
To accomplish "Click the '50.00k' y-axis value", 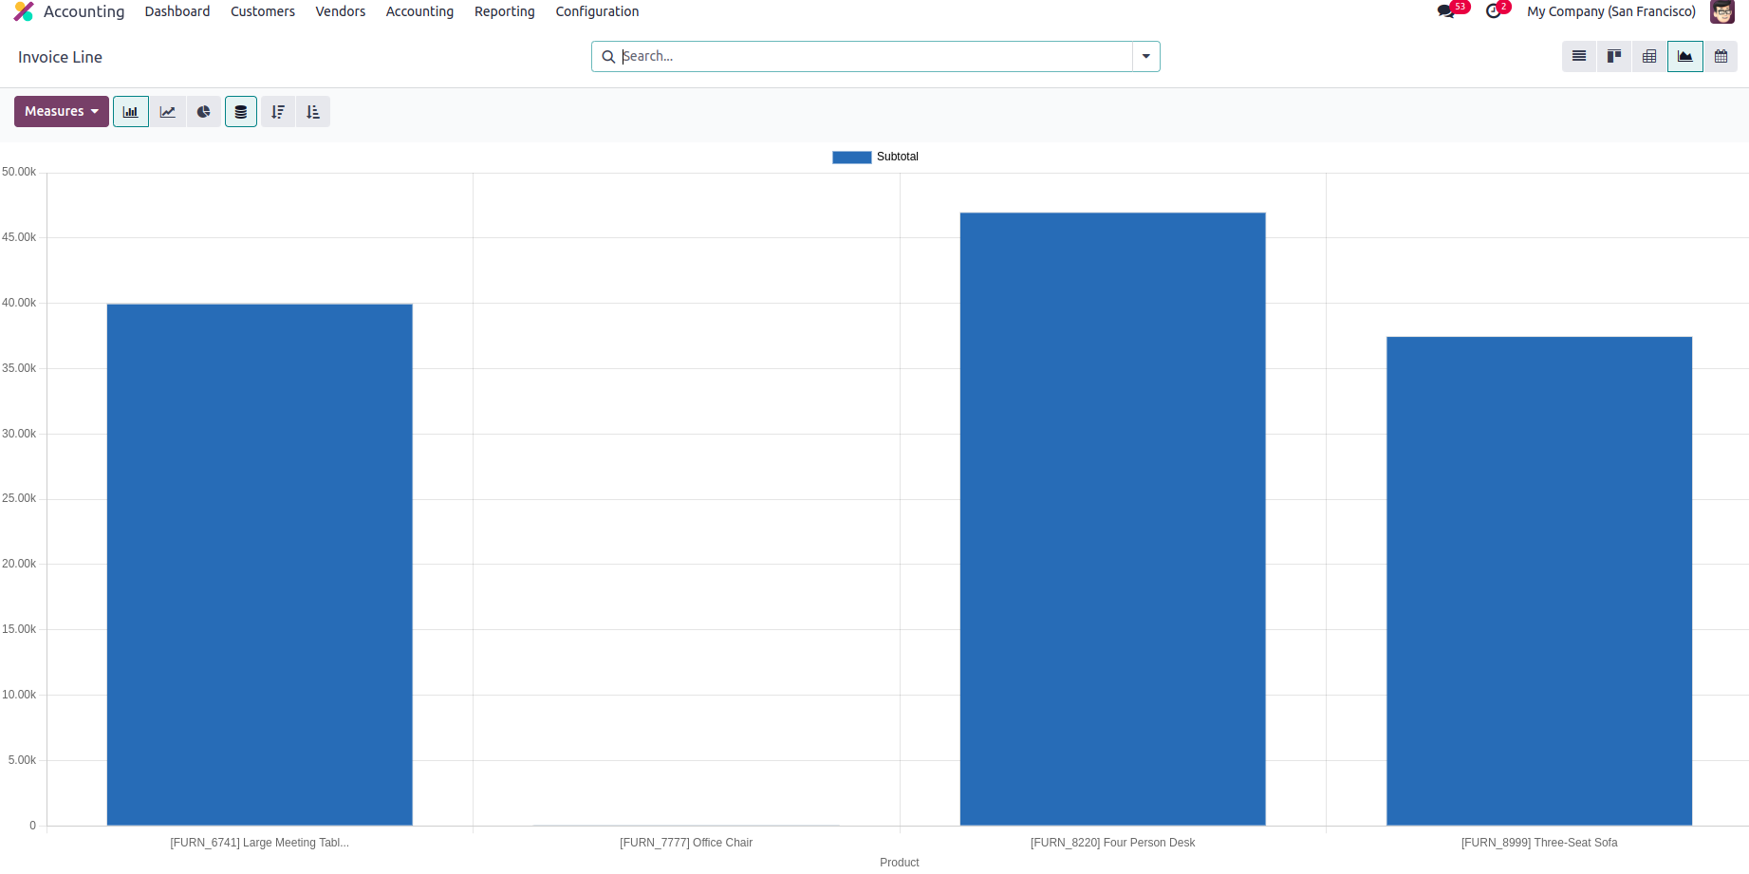I will tap(19, 172).
